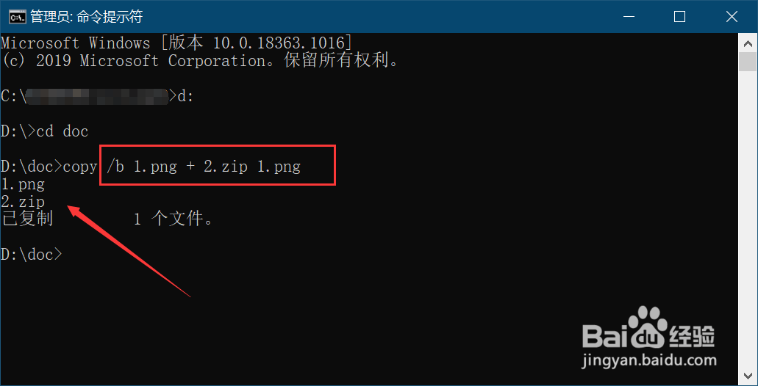The width and height of the screenshot is (758, 386).
Task: Click the red arrow annotation
Action: tap(129, 251)
